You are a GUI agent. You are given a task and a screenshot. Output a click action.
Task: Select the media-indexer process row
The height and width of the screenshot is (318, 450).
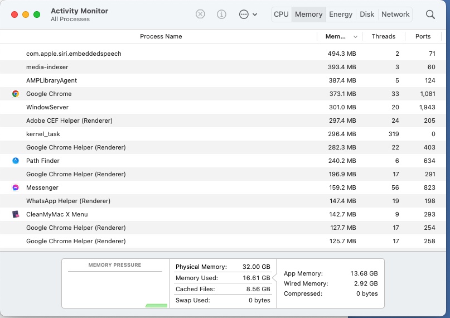[x=223, y=67]
